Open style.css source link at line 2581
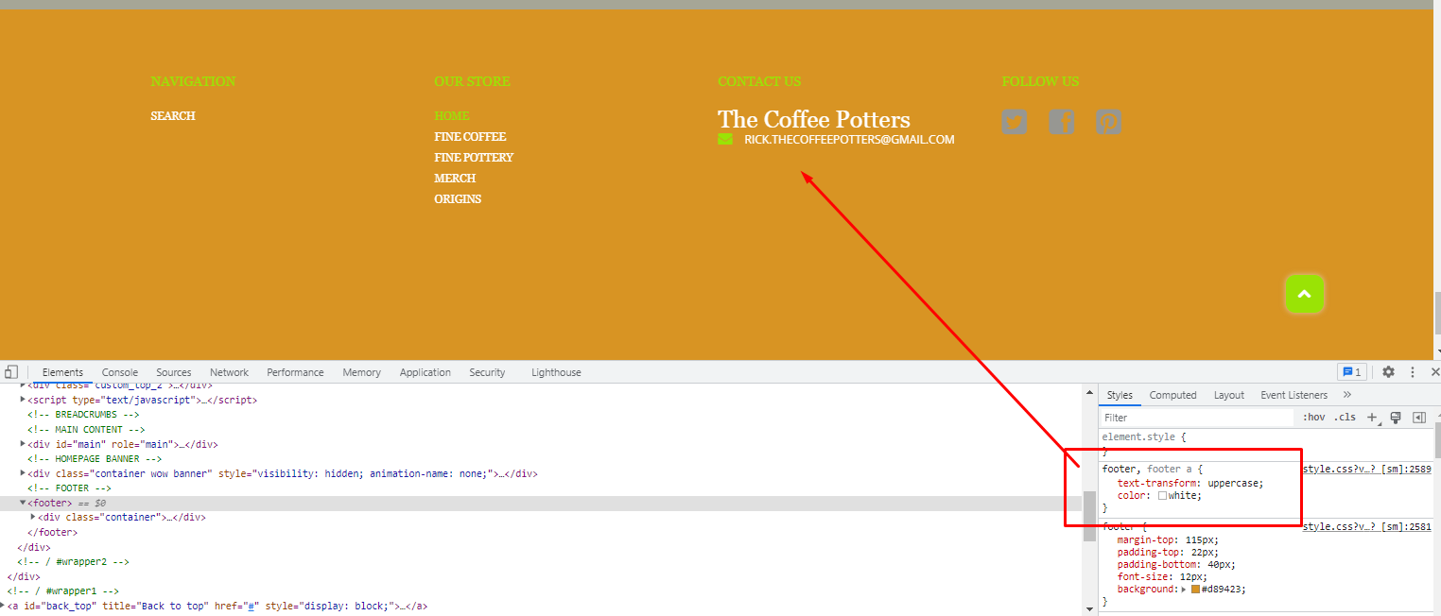The height and width of the screenshot is (616, 1441). point(1367,526)
